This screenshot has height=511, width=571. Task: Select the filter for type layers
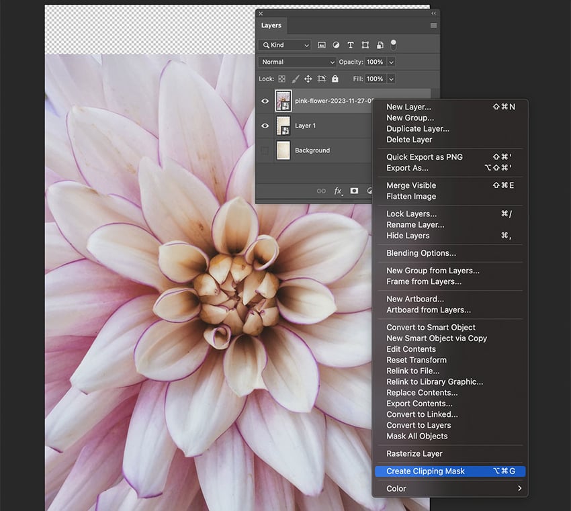point(350,45)
